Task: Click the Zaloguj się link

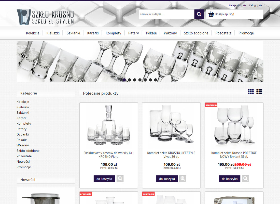Action: click(x=256, y=5)
